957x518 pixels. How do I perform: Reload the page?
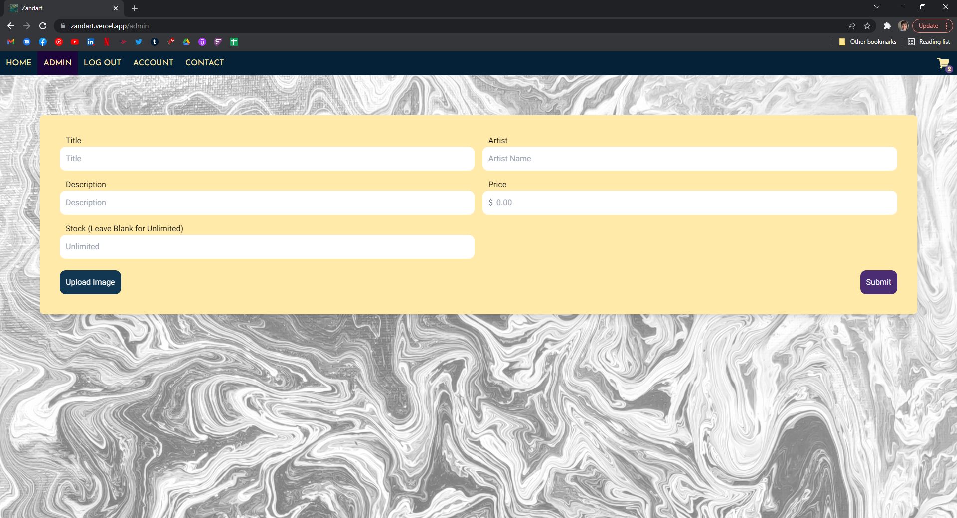click(x=43, y=26)
